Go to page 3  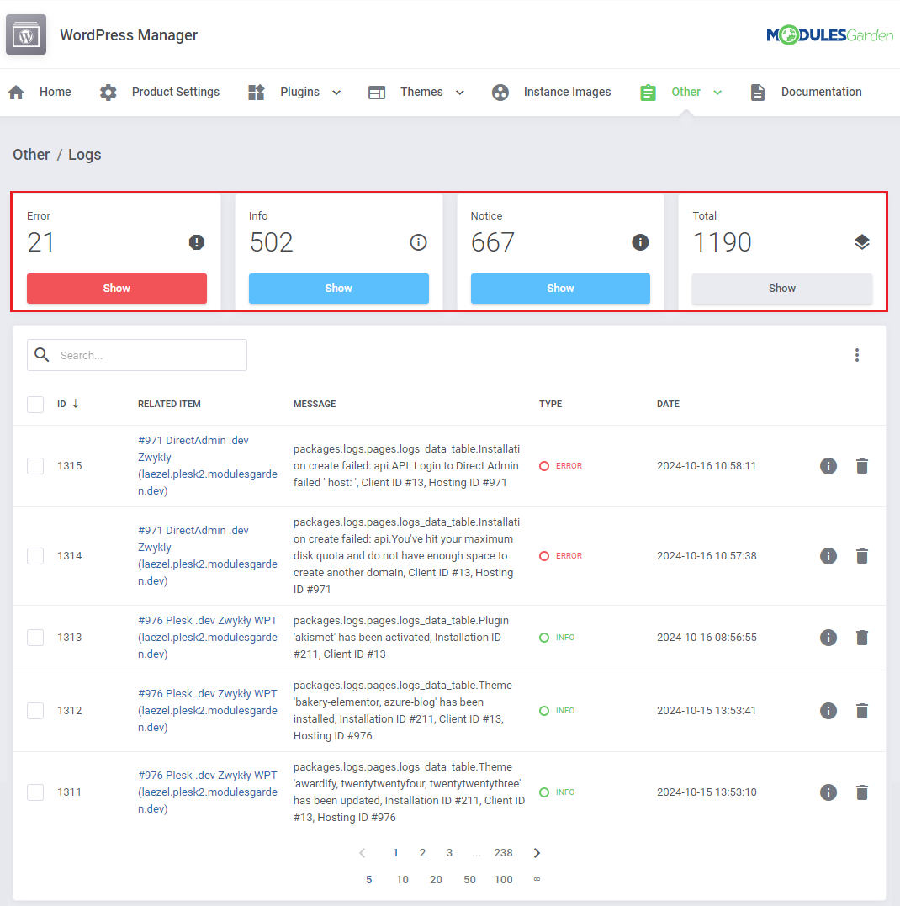[x=449, y=853]
